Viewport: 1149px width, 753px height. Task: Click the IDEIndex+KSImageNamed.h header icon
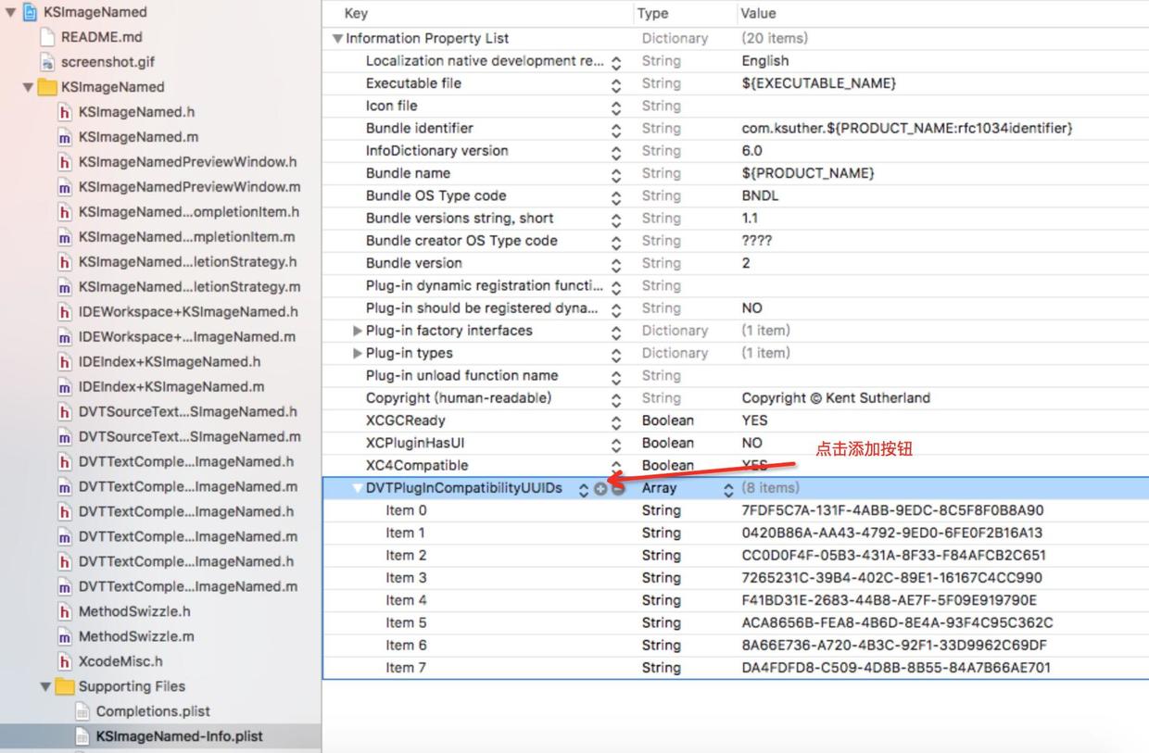pyautogui.click(x=64, y=362)
